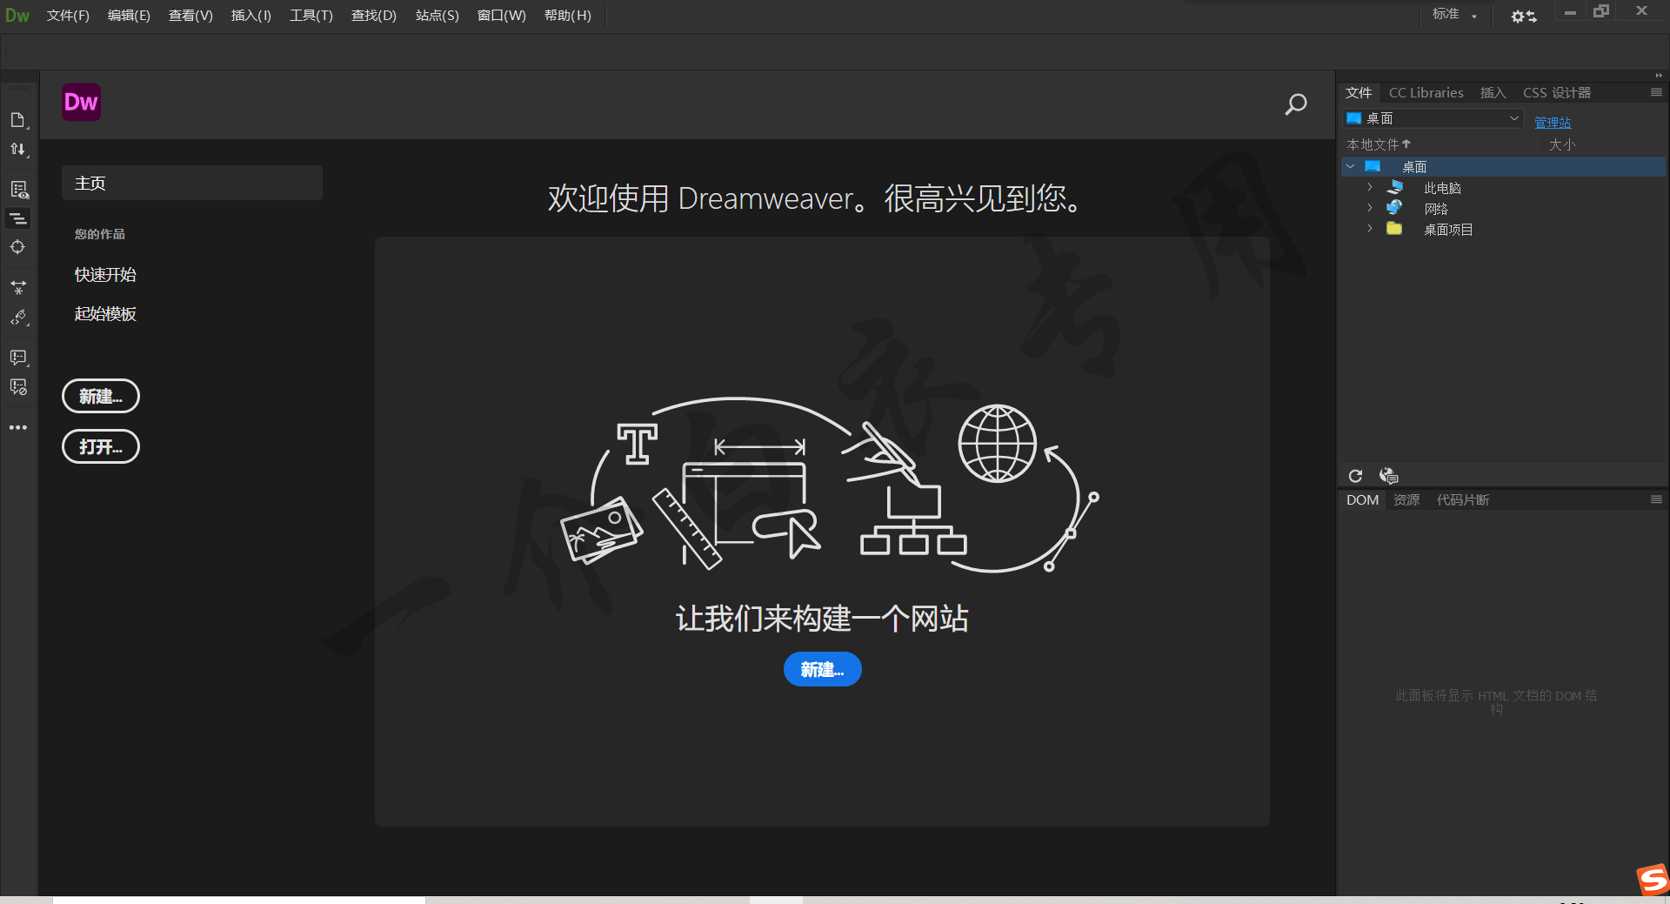The width and height of the screenshot is (1670, 904).
Task: Switch to the CC Libraries tab
Action: [x=1426, y=92]
